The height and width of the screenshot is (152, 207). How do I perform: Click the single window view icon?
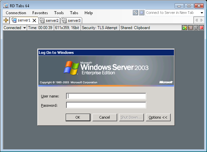point(142,13)
